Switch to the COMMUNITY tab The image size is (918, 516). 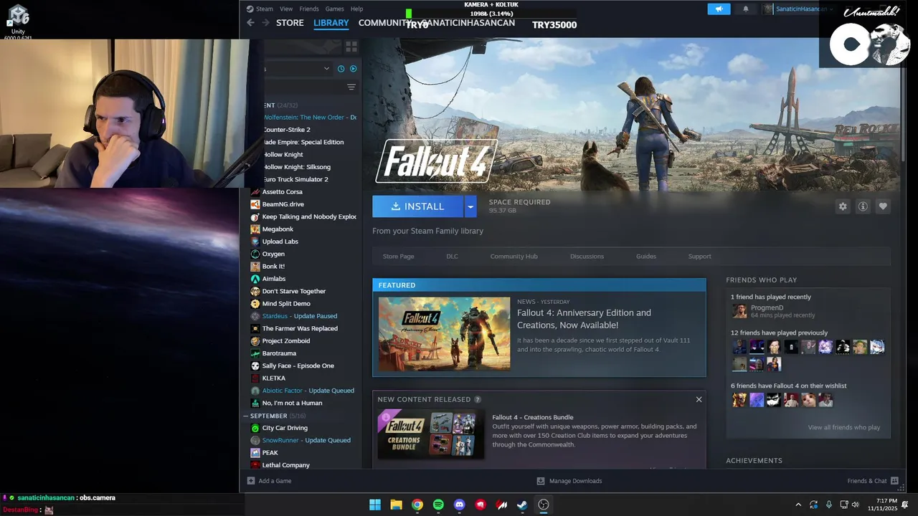(x=384, y=23)
